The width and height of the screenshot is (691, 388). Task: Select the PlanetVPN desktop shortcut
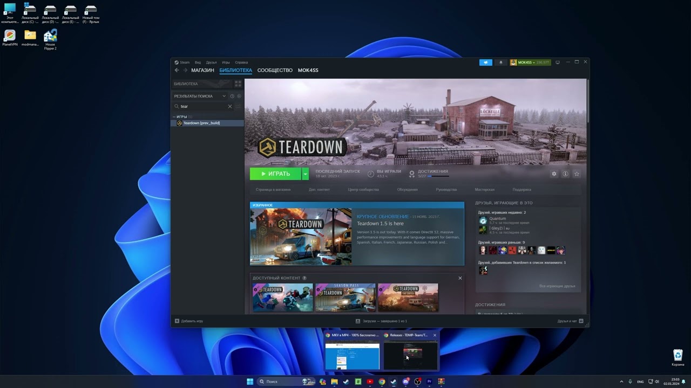[x=10, y=38]
